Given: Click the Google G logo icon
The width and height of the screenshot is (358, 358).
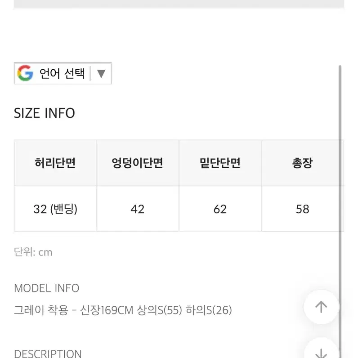Looking at the screenshot, I should pos(25,73).
